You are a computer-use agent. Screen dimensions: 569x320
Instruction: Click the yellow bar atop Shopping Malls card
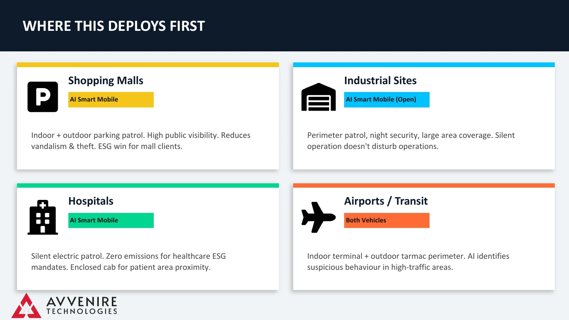pos(148,65)
